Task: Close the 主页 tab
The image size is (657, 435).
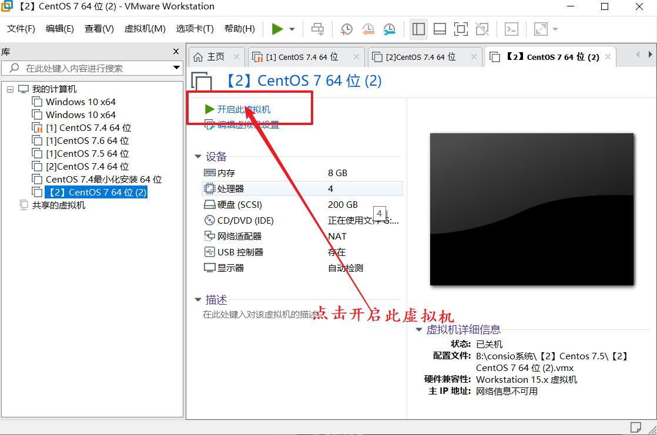Action: pos(236,56)
